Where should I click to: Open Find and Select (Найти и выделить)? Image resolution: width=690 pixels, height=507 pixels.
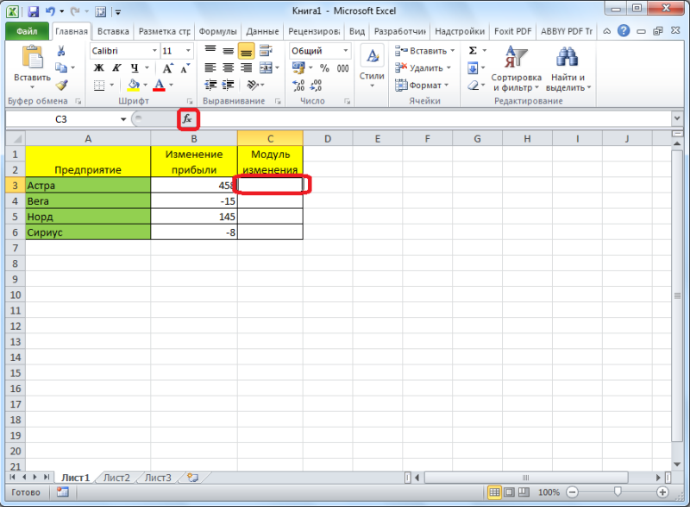pos(568,69)
